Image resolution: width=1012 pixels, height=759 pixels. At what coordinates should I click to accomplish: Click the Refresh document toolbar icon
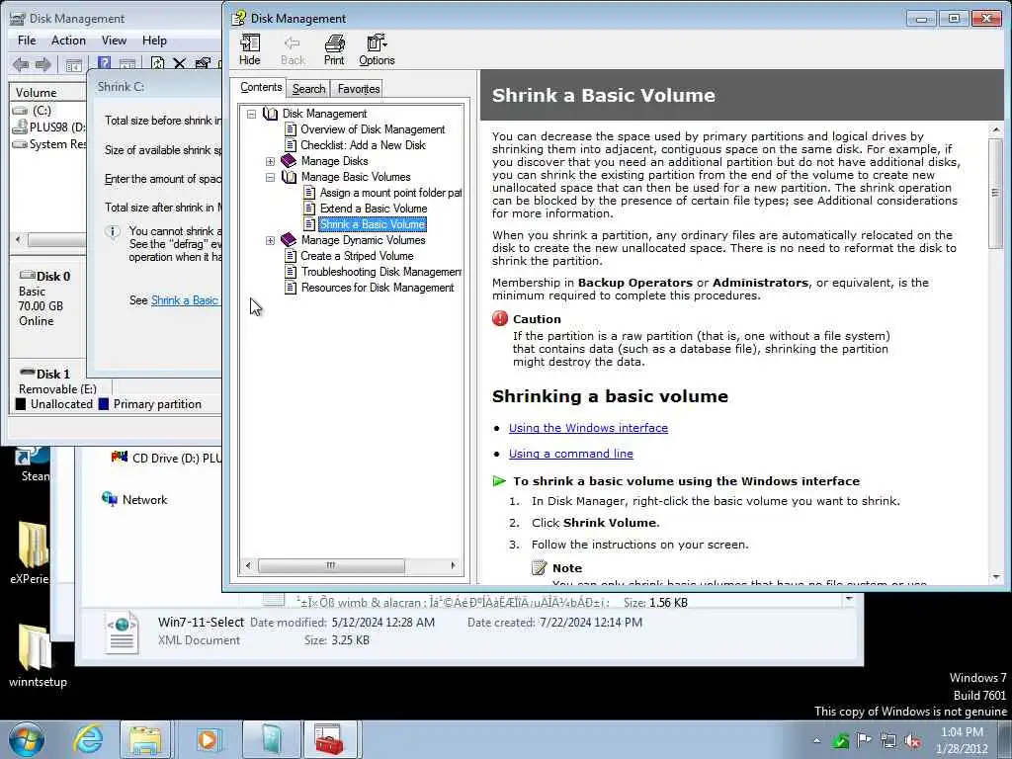pyautogui.click(x=157, y=63)
